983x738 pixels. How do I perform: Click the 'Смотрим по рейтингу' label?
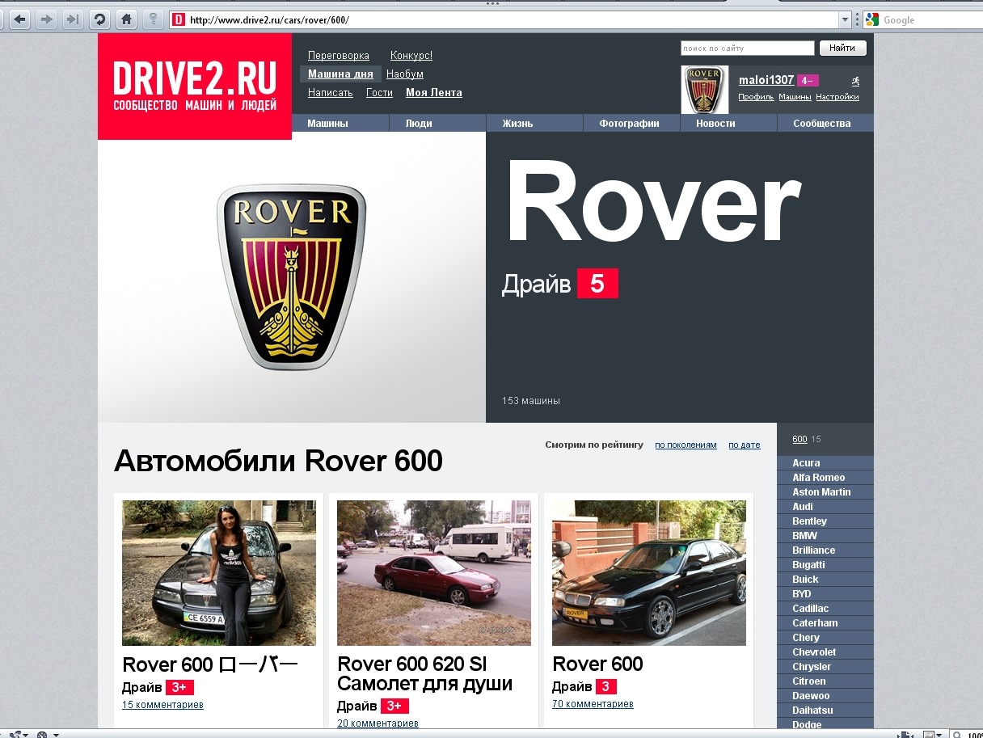594,445
